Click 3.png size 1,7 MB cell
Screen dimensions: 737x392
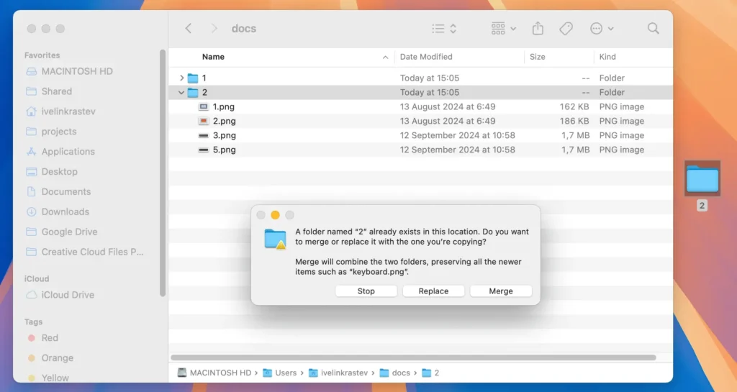pyautogui.click(x=575, y=135)
